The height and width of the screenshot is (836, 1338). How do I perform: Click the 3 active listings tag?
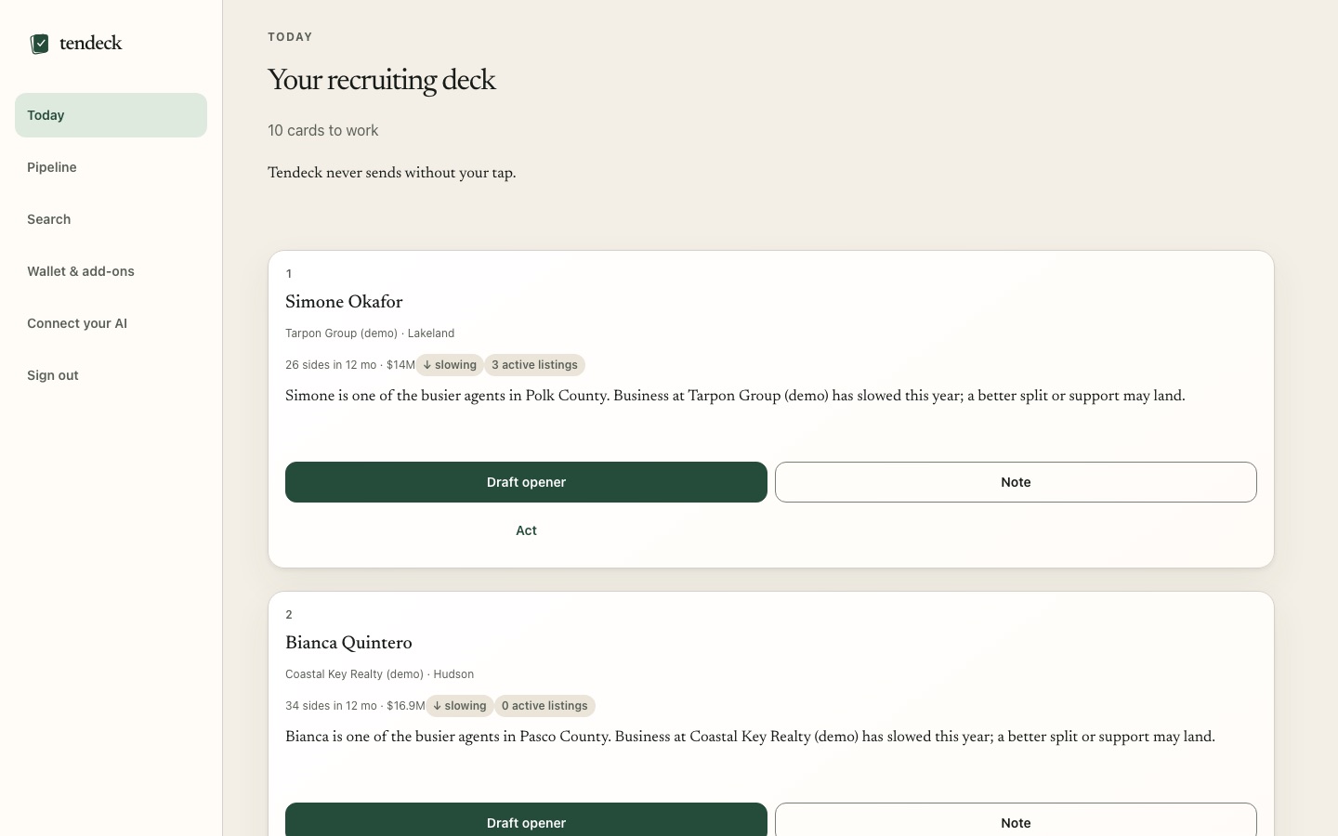(534, 365)
